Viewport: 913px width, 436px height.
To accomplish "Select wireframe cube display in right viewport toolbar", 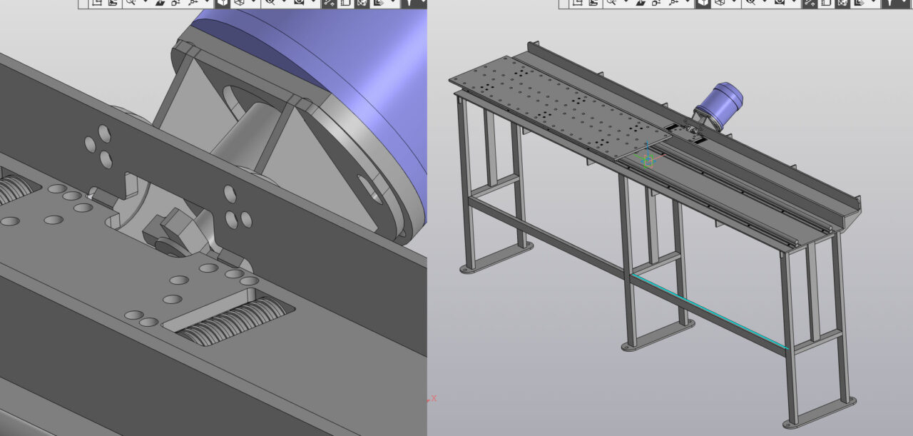I will point(720,3).
